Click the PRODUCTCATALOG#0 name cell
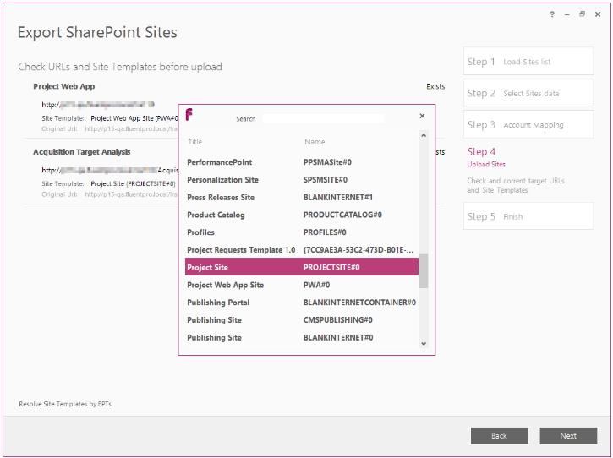The height and width of the screenshot is (458, 613). 342,215
